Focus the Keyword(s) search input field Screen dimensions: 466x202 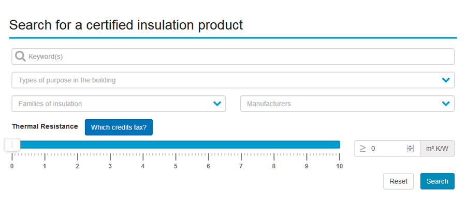tap(233, 56)
